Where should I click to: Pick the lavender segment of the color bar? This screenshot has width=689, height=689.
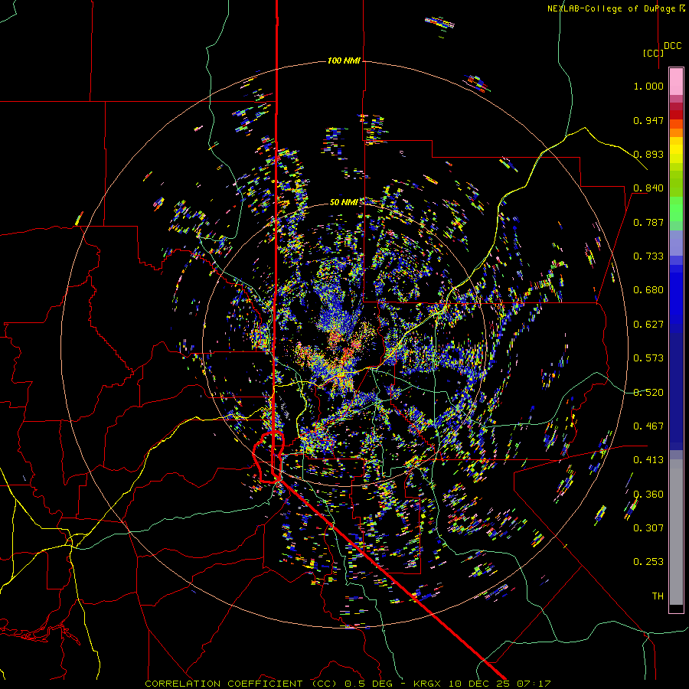[x=676, y=243]
